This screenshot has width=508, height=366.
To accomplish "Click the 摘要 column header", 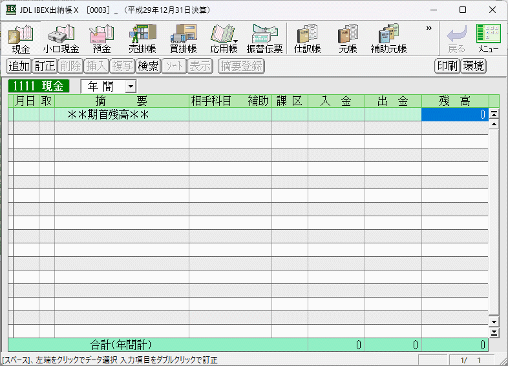I will [122, 101].
